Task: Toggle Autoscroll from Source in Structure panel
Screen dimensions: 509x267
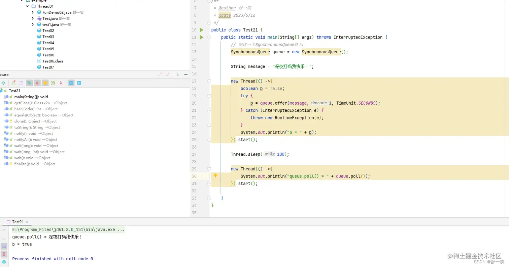Action: click(x=79, y=83)
